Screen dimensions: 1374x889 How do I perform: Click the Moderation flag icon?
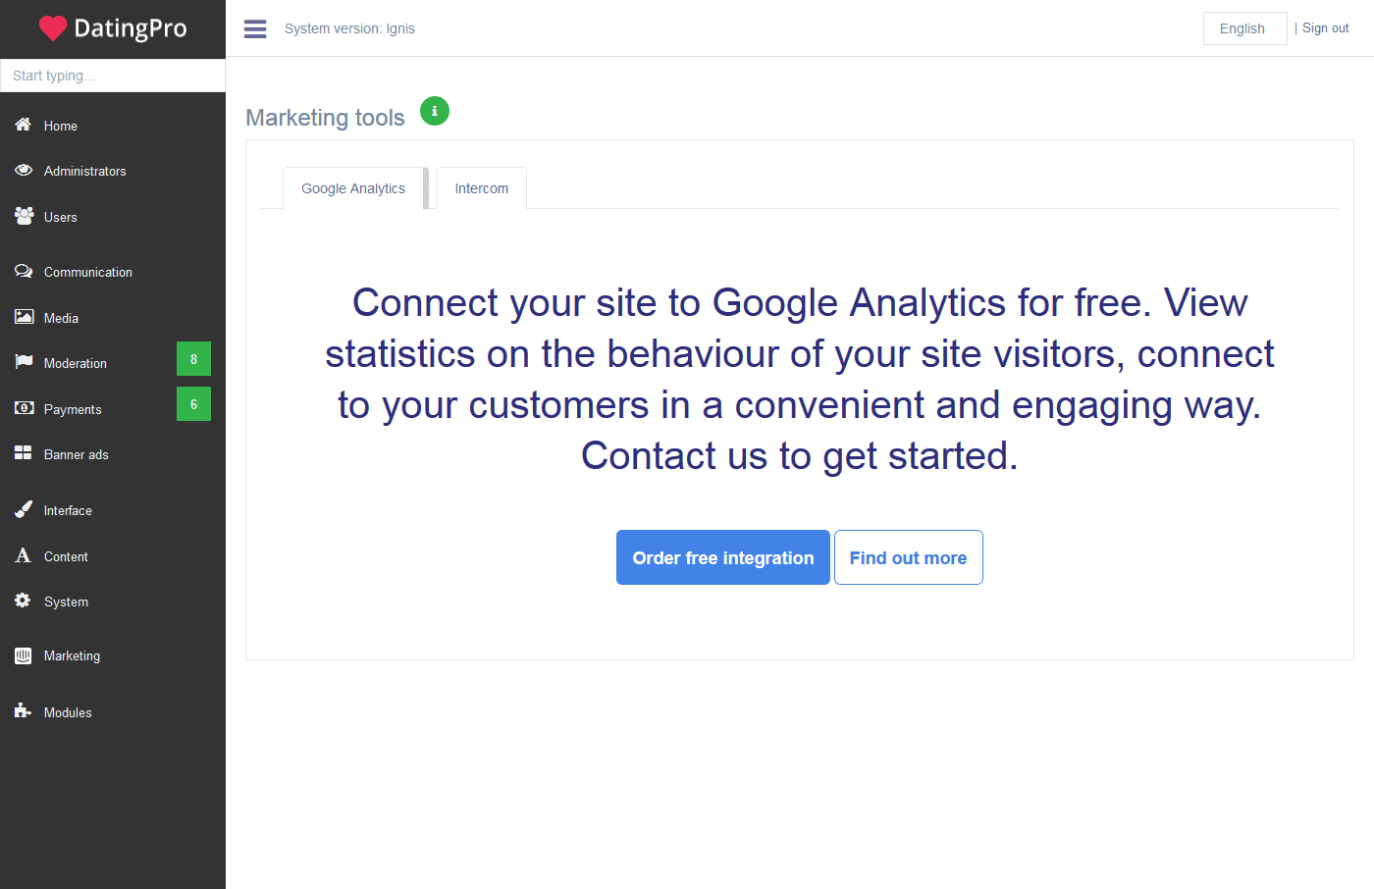(24, 362)
